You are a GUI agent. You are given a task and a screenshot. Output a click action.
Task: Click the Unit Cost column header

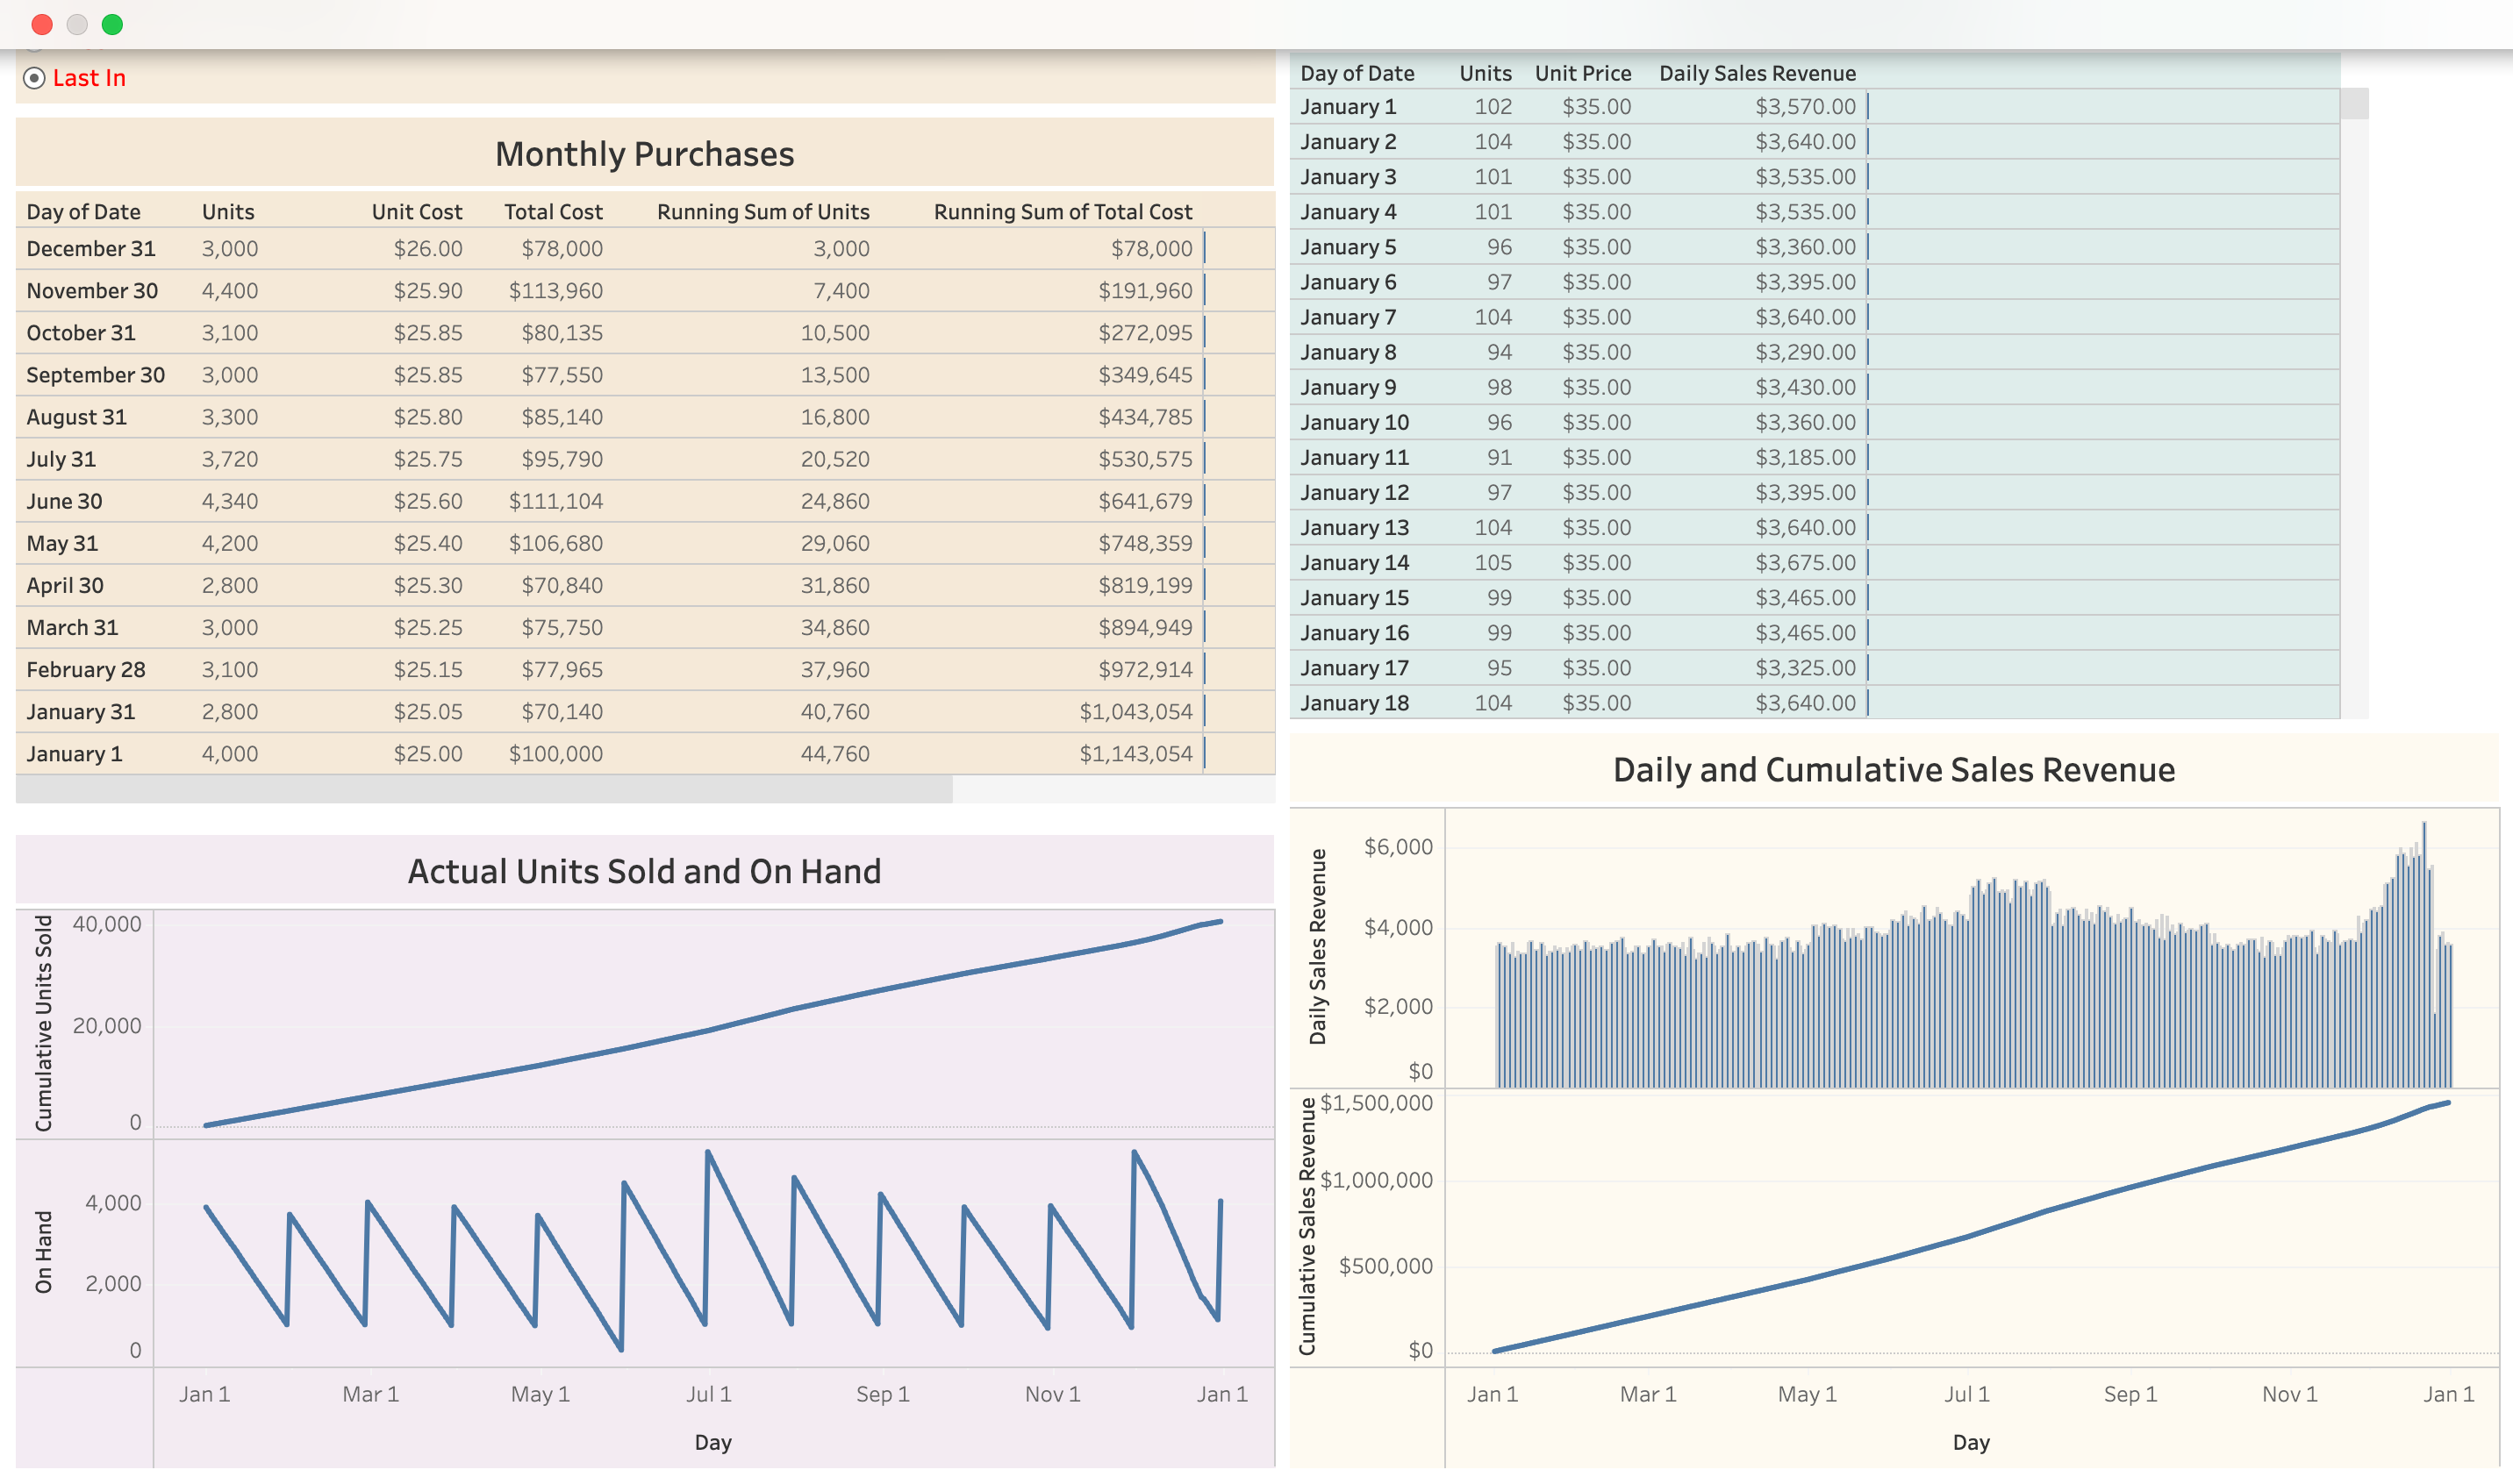pos(416,212)
